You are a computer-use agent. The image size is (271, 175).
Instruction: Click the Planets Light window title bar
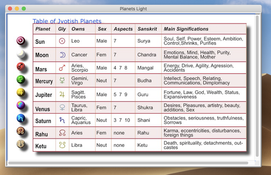click(x=133, y=9)
